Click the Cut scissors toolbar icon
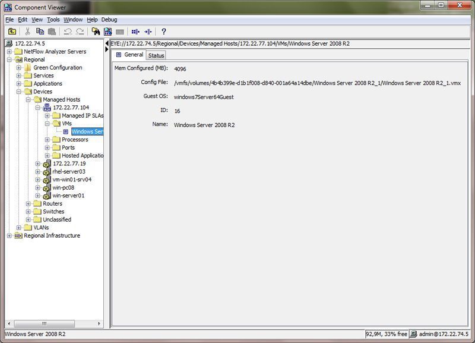 pos(27,32)
